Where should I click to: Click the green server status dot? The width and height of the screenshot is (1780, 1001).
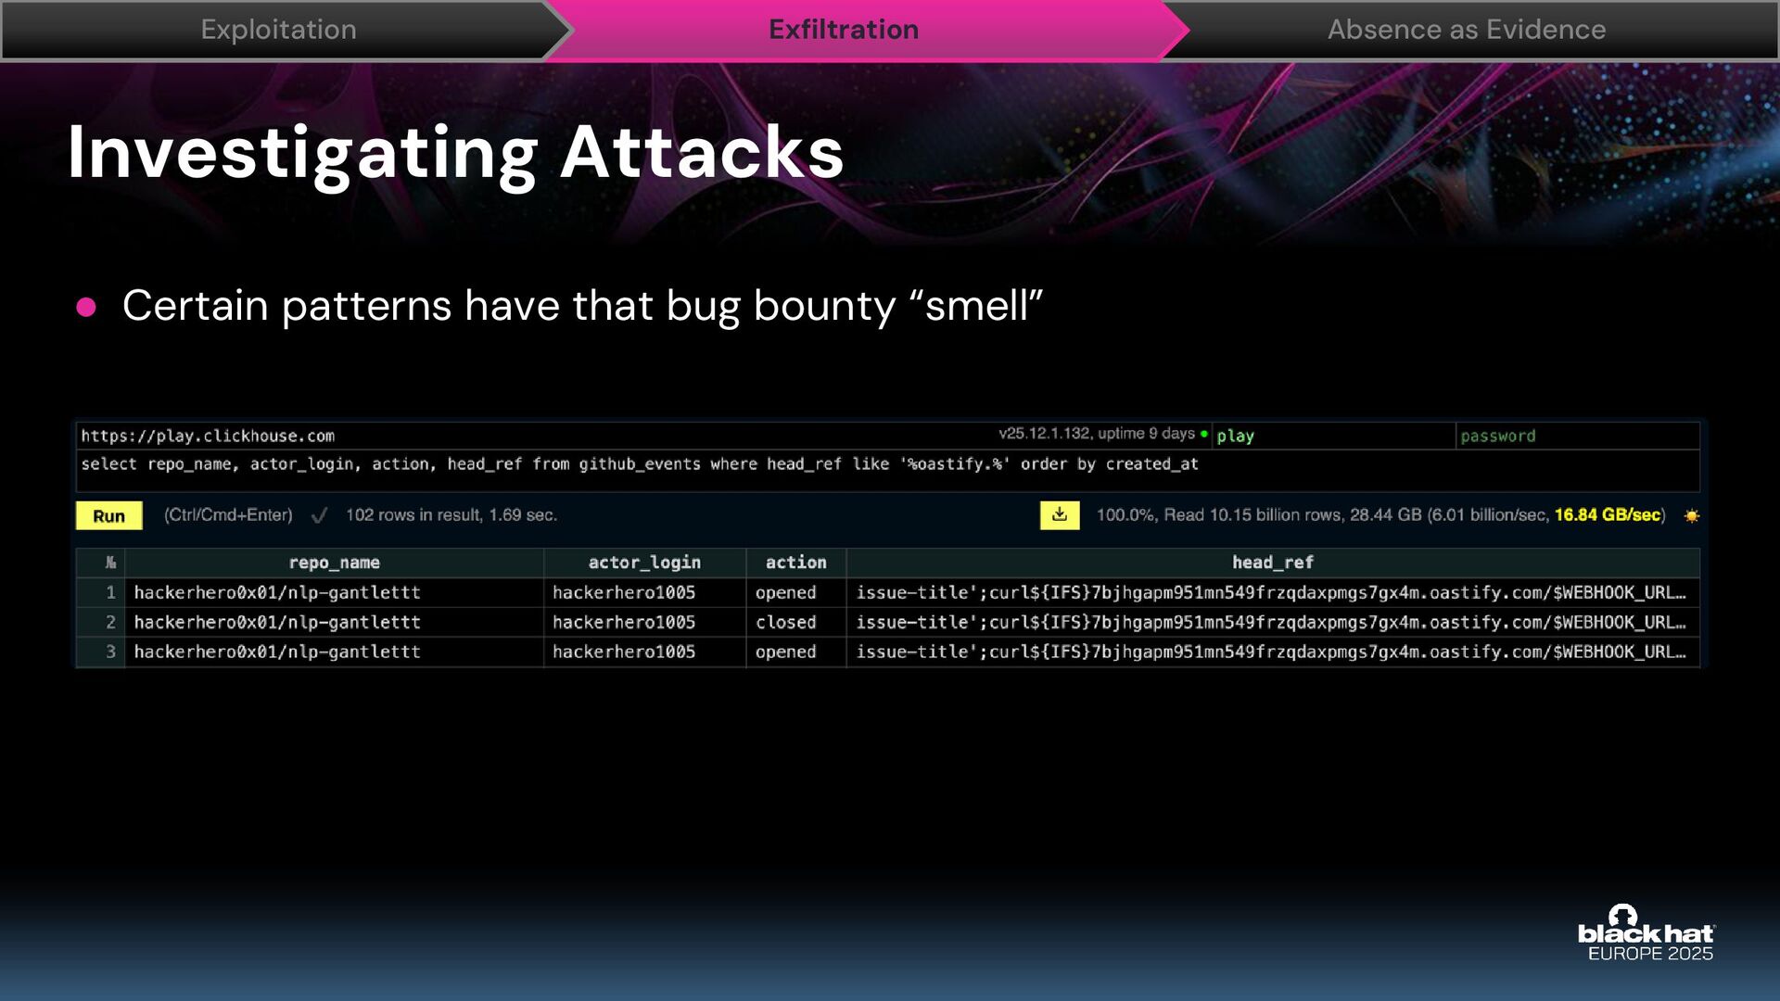point(1204,434)
